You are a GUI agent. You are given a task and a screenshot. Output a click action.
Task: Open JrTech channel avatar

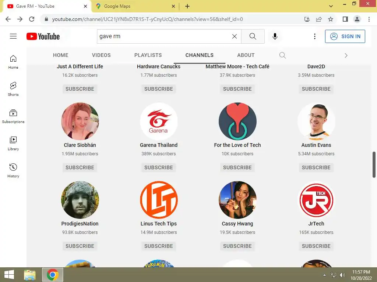[x=316, y=200]
